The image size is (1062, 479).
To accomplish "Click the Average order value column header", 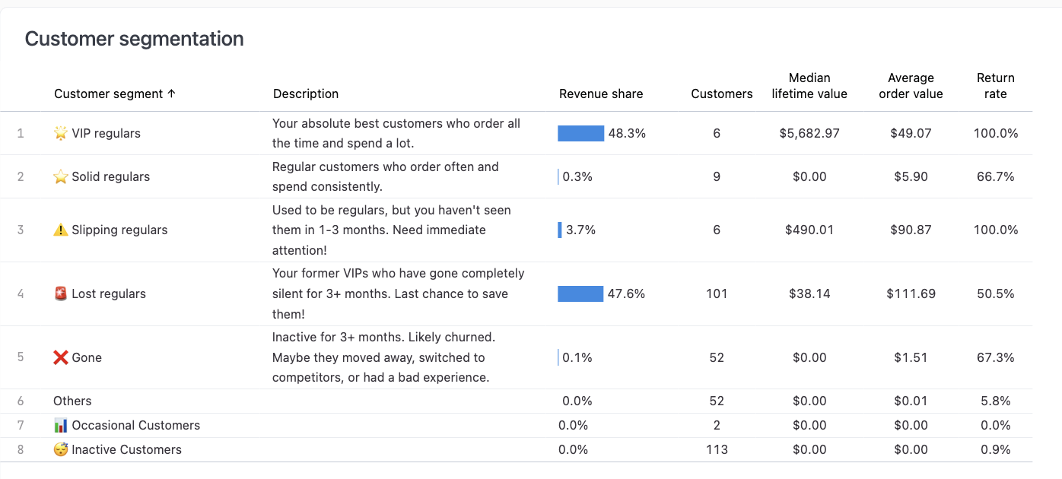I will pos(911,85).
